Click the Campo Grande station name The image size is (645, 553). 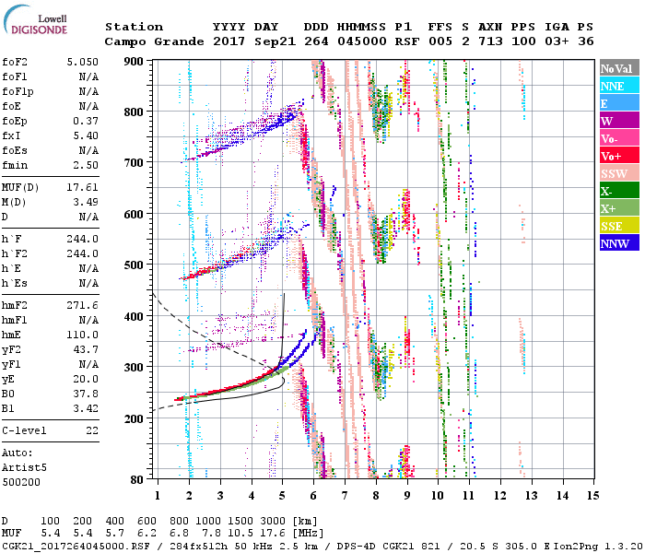pos(147,41)
